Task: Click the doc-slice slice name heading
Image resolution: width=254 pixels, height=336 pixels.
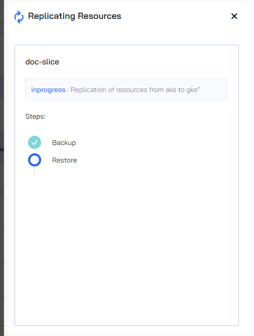Action: [x=42, y=62]
